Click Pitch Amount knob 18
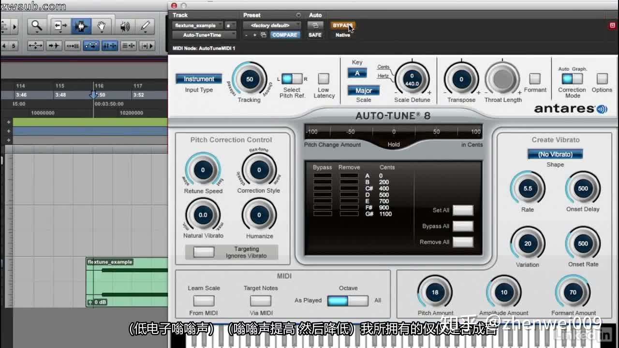Viewport: 619px width, 348px height. pos(435,292)
